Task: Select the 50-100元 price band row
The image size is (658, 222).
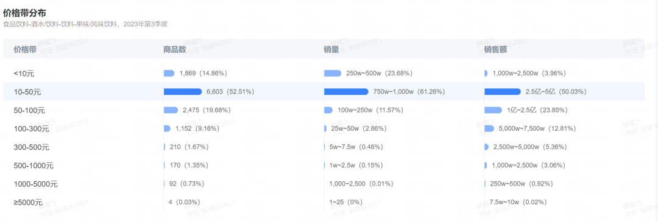Action: pos(324,110)
